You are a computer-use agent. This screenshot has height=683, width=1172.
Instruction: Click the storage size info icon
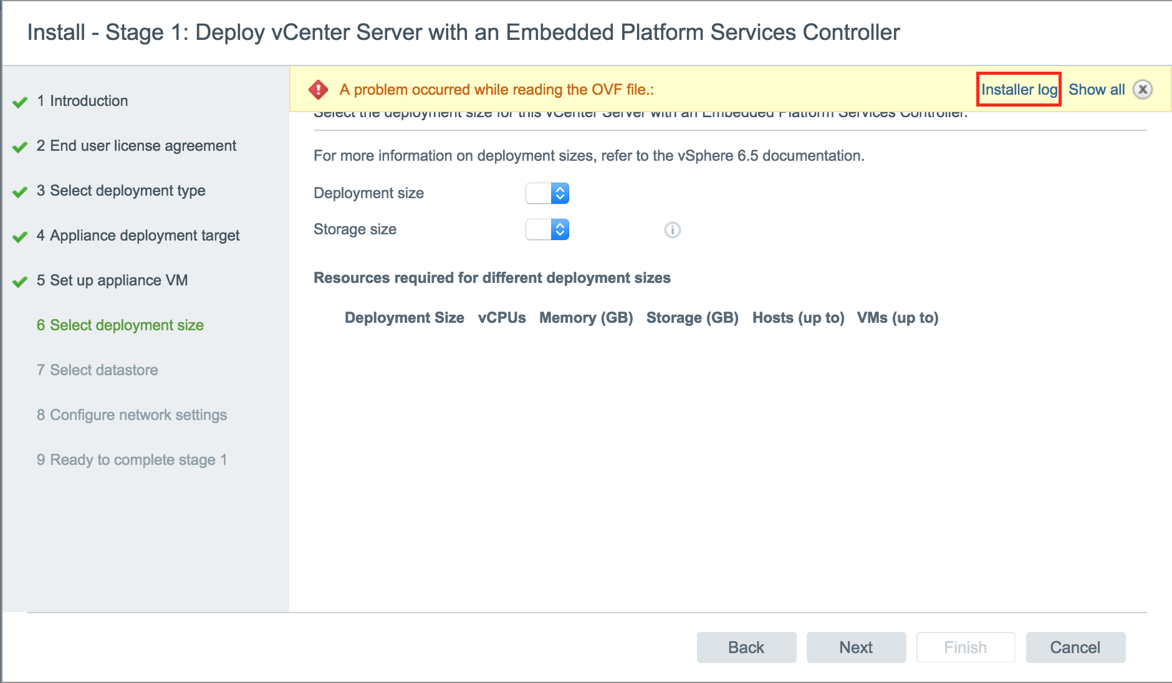tap(672, 230)
